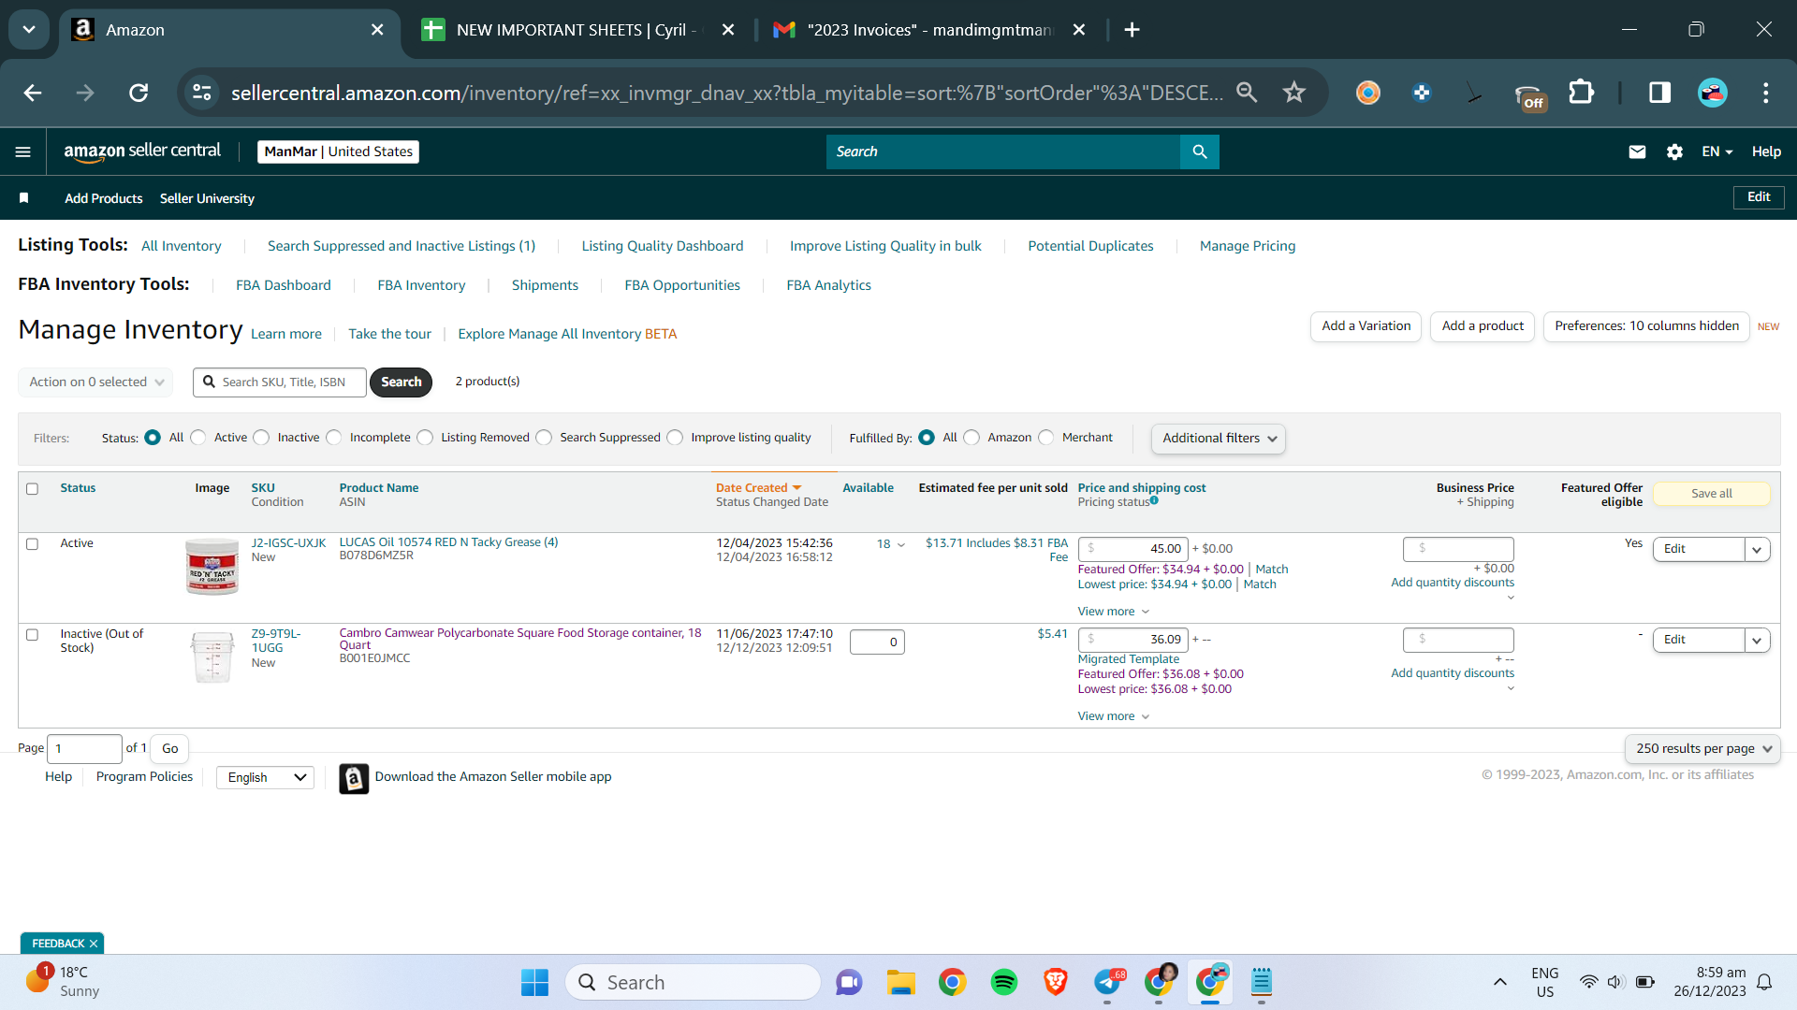Click the available quantity field for Cambro row
Image resolution: width=1797 pixels, height=1010 pixels.
pyautogui.click(x=877, y=642)
